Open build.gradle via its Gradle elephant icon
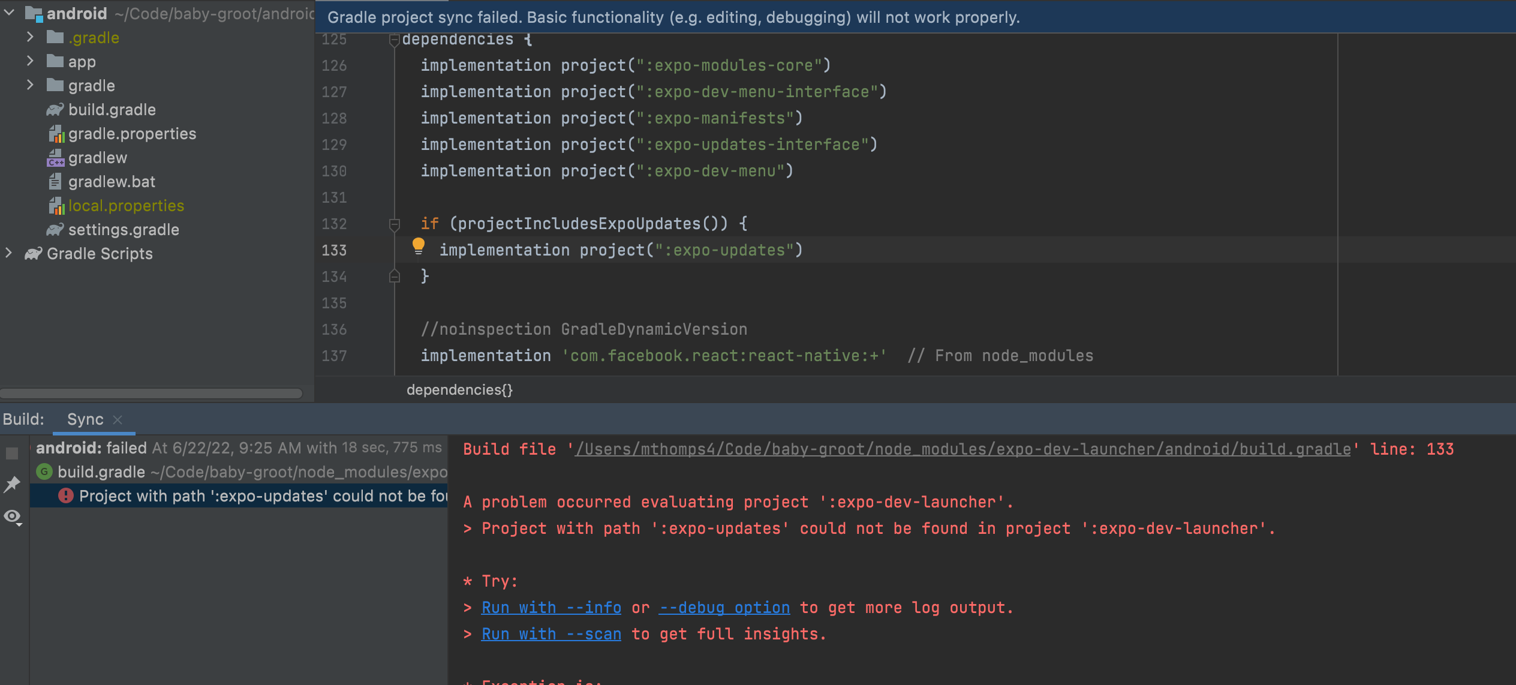 [56, 109]
